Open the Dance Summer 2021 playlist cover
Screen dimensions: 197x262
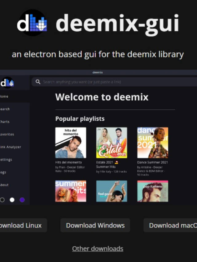pyautogui.click(x=153, y=143)
